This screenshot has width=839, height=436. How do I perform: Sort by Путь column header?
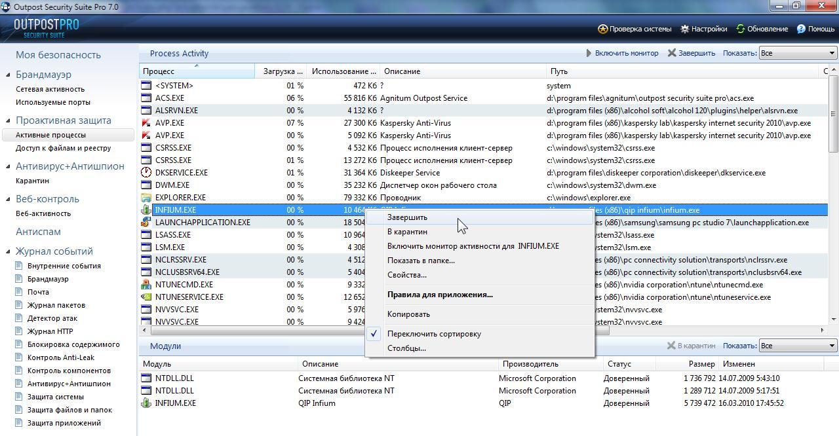(683, 71)
